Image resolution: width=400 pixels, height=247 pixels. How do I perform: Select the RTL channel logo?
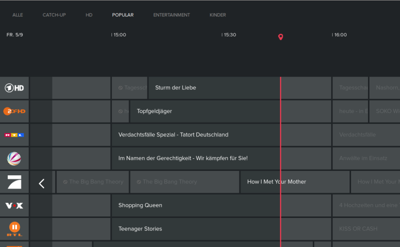coord(14,135)
